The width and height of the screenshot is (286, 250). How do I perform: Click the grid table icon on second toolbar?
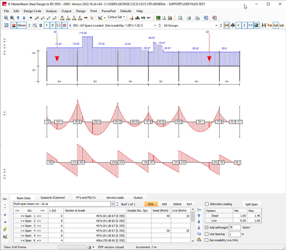click(6, 25)
